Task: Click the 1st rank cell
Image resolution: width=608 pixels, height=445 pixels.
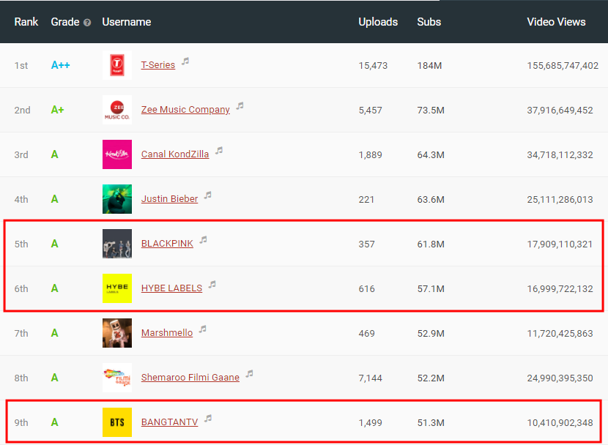Action: [21, 66]
